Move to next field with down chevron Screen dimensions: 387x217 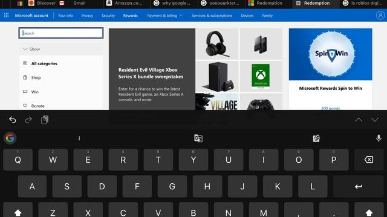(375, 120)
